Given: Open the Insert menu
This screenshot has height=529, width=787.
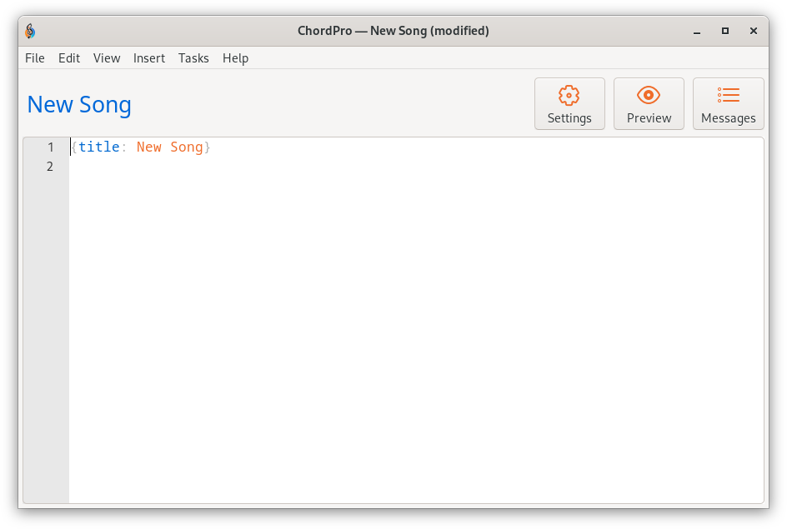Looking at the screenshot, I should coord(149,58).
